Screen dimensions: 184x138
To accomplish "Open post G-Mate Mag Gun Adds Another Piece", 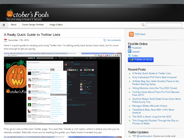I will coord(155,83).
